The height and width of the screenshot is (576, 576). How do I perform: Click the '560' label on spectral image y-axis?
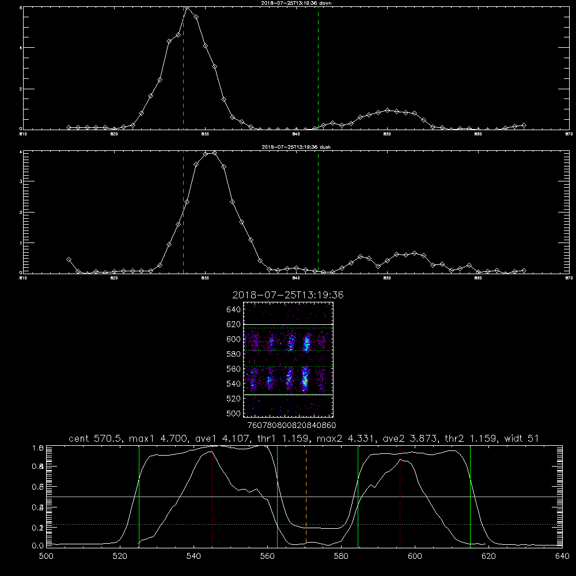[x=234, y=369]
